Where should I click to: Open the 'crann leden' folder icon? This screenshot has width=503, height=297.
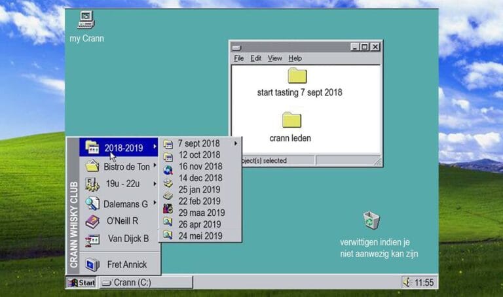click(291, 120)
